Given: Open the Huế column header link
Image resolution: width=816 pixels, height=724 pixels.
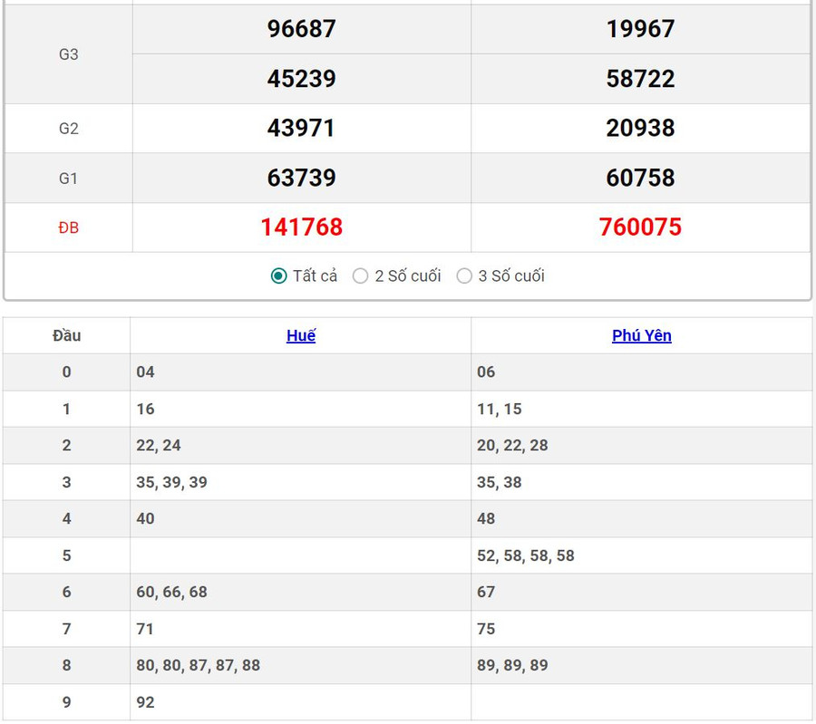Looking at the screenshot, I should click(x=301, y=335).
